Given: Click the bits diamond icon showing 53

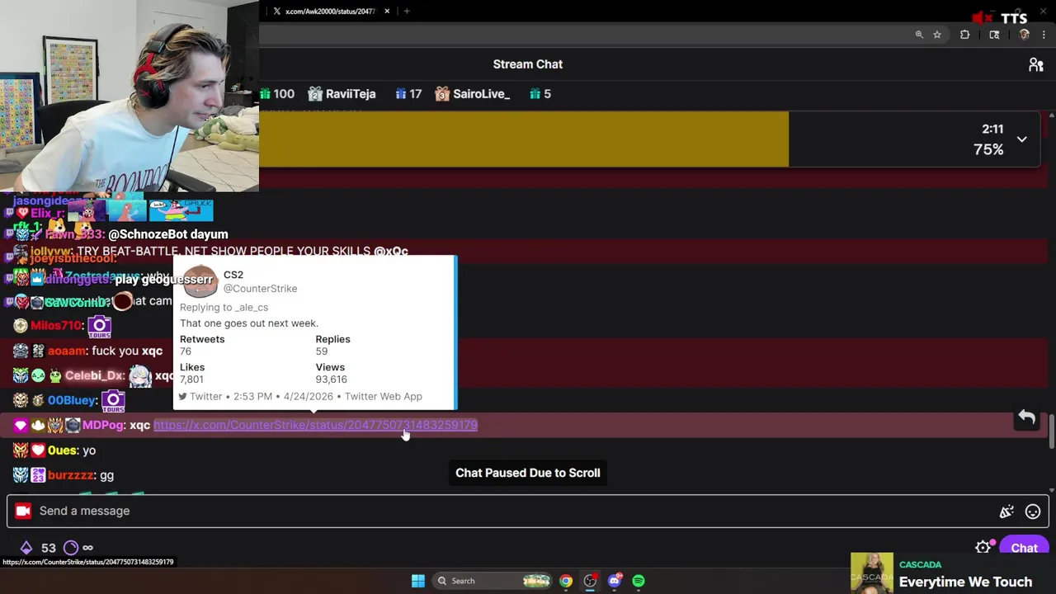Looking at the screenshot, I should pos(26,548).
